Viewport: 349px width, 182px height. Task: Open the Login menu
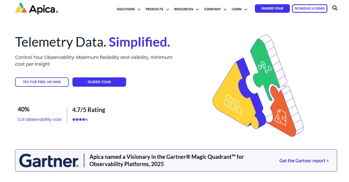point(239,9)
